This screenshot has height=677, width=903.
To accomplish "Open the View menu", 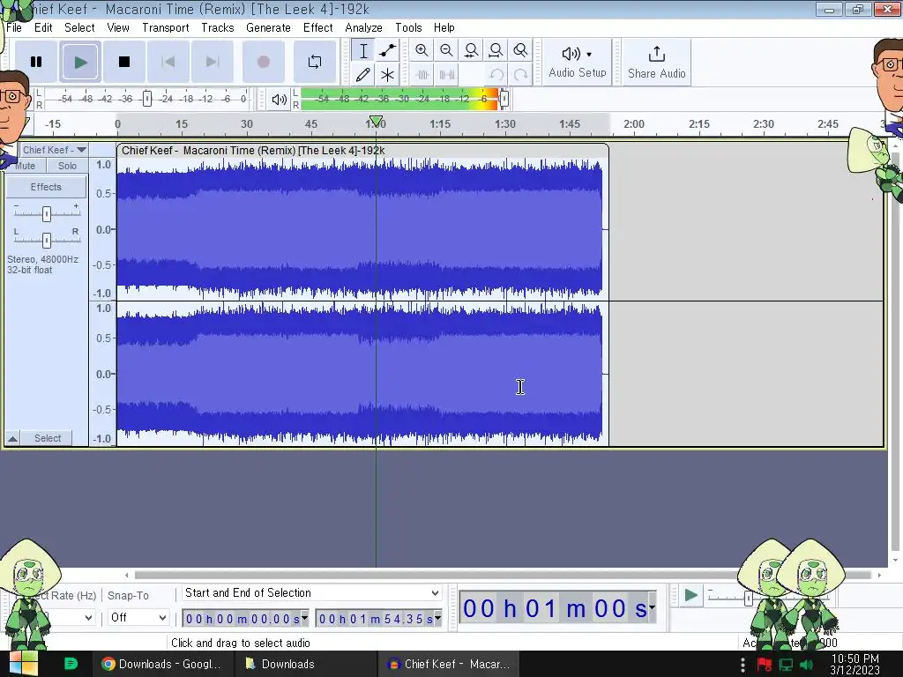I will coord(118,27).
